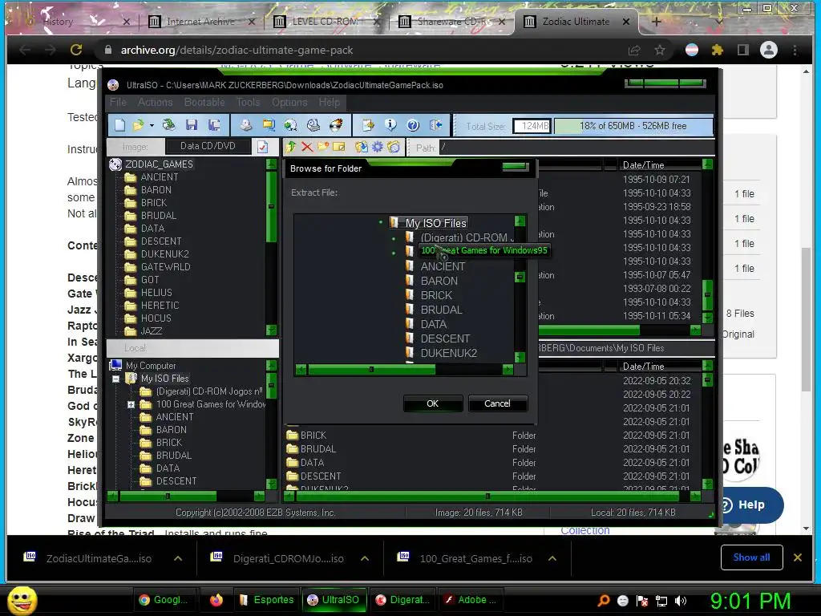The height and width of the screenshot is (616, 821).
Task: Open the Bootable menu
Action: (204, 102)
